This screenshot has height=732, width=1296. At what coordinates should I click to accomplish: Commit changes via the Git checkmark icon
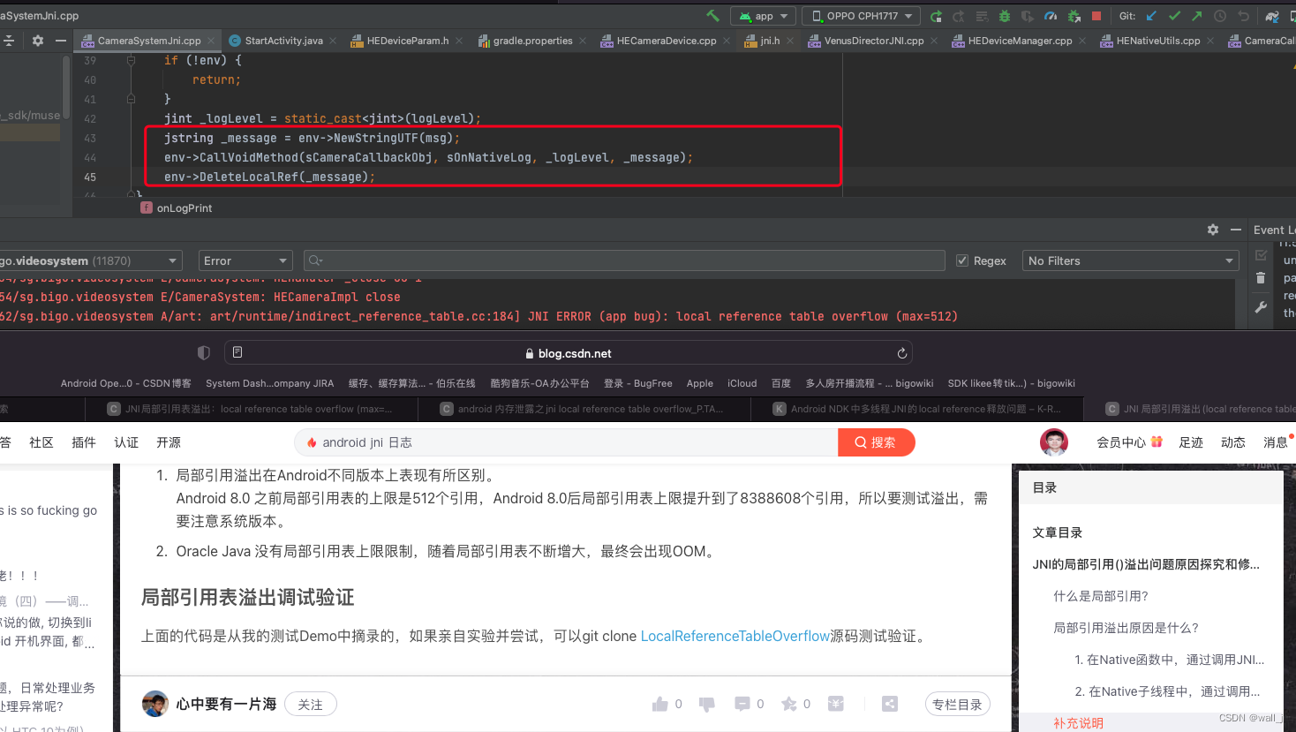click(x=1174, y=15)
